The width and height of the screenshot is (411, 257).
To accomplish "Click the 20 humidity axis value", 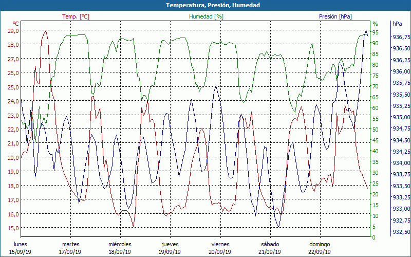I will pyautogui.click(x=376, y=194).
